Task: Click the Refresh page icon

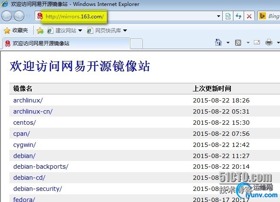Action: point(239,16)
